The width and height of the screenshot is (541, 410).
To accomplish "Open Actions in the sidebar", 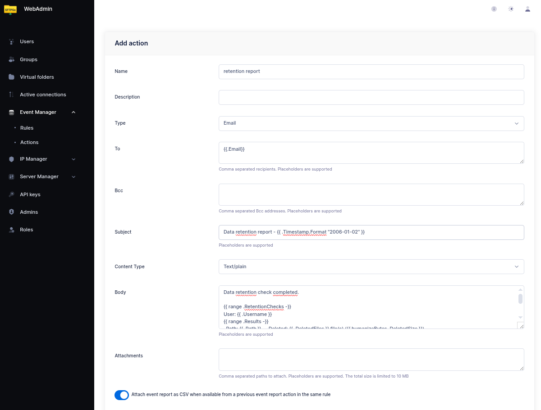I will (x=29, y=142).
